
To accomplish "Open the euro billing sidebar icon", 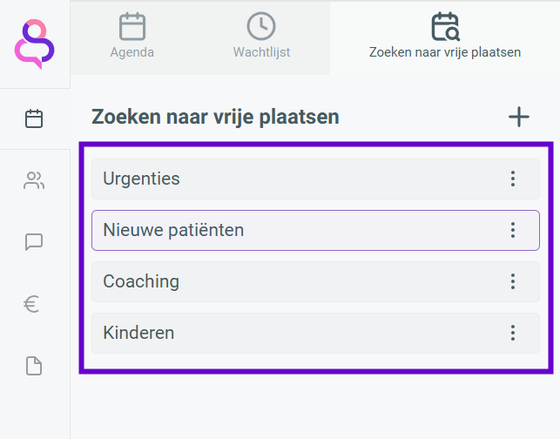I will [34, 304].
